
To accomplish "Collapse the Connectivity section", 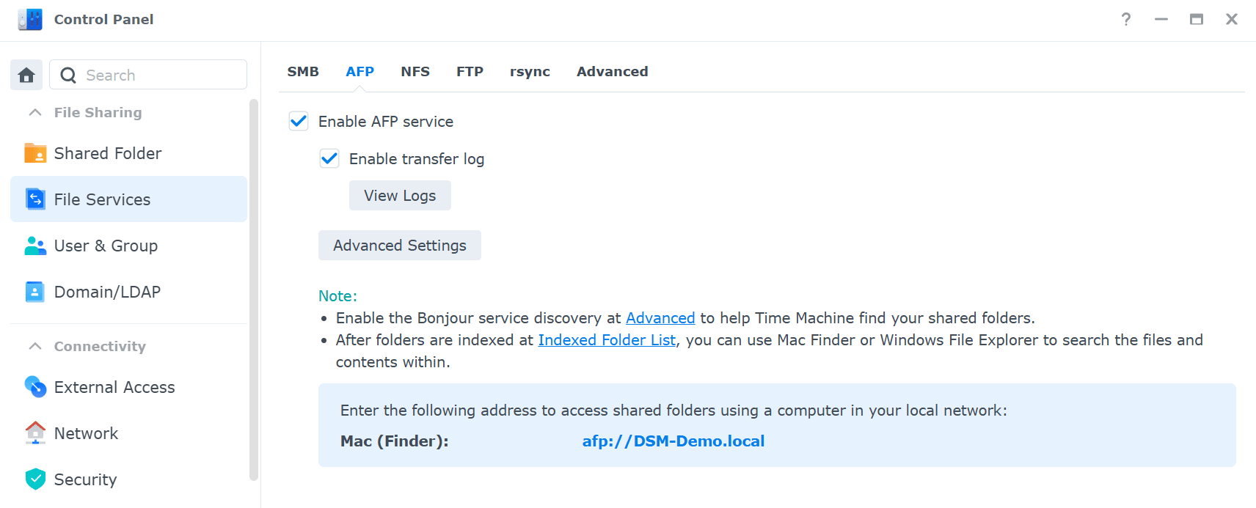I will pyautogui.click(x=34, y=346).
